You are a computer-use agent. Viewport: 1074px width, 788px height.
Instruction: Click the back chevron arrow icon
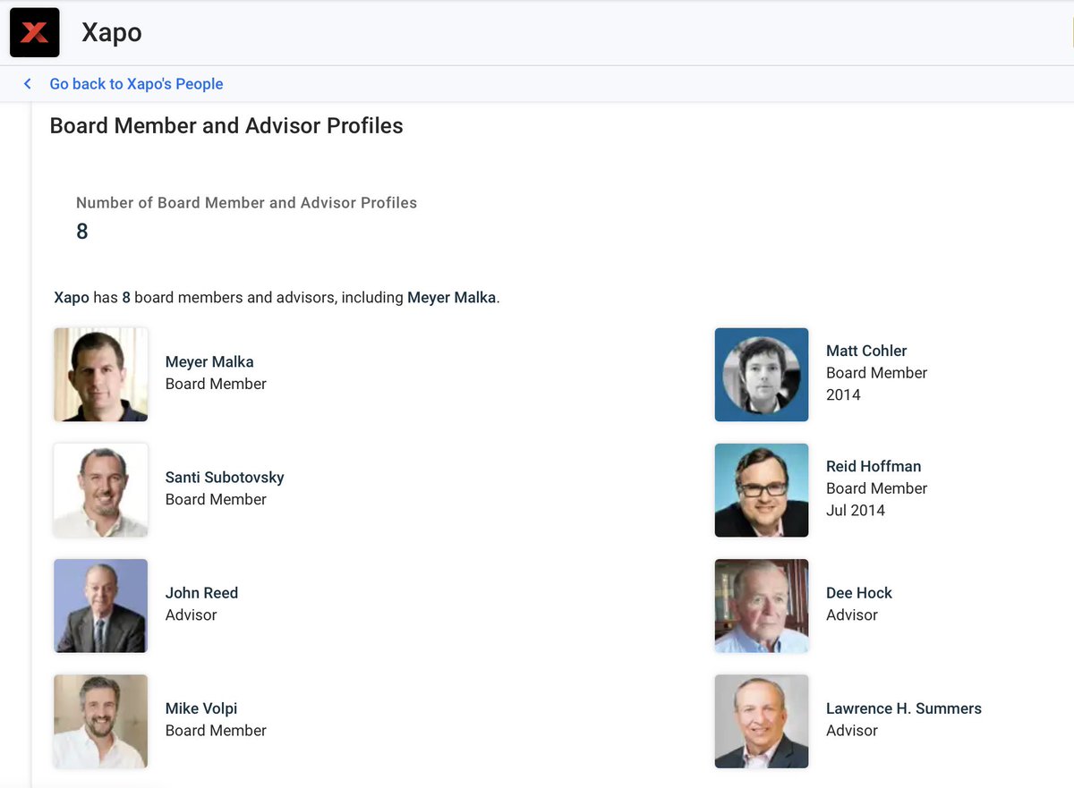(x=28, y=84)
